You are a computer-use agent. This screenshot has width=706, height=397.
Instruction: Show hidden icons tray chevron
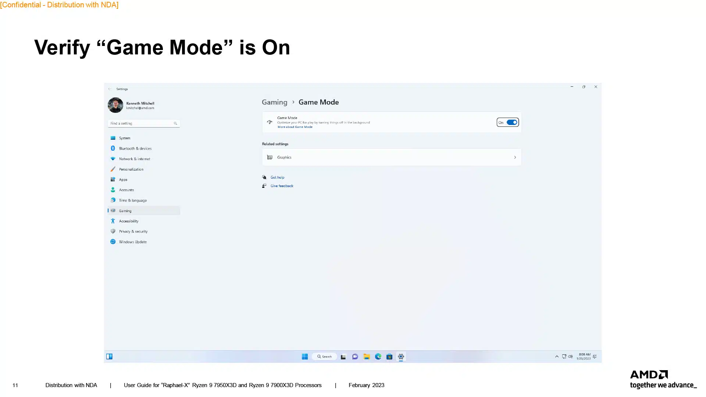click(x=557, y=357)
